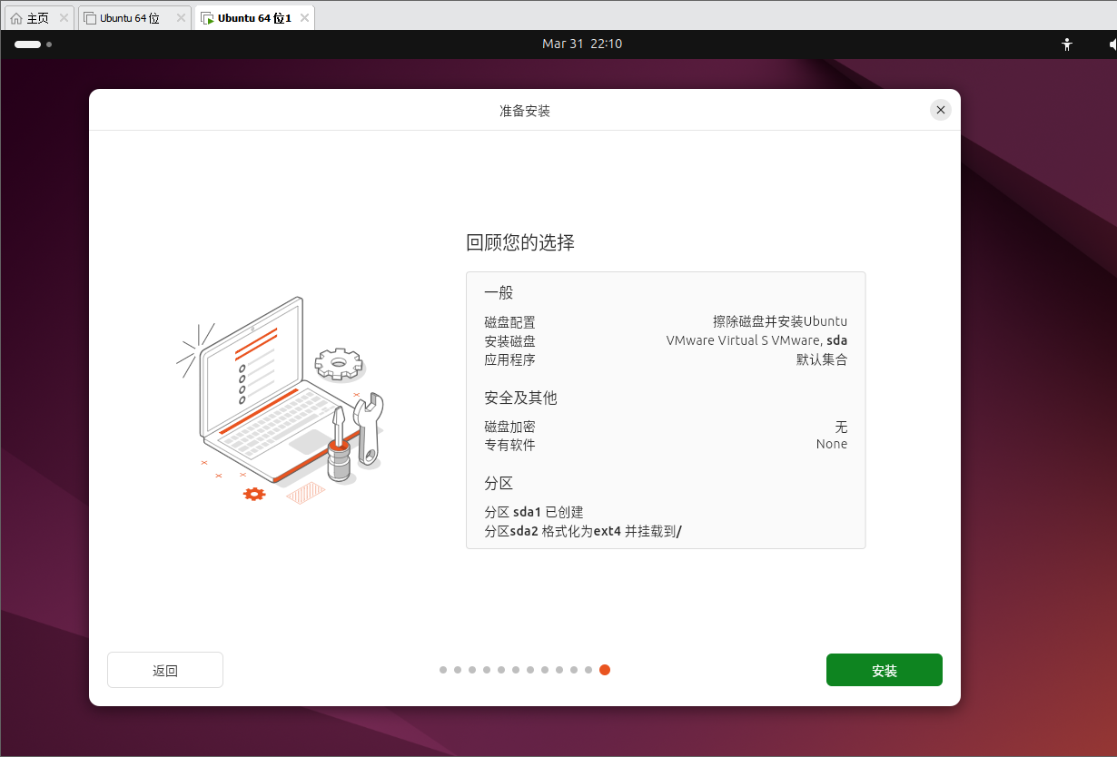Viewport: 1117px width, 757px height.
Task: Open the Activities pill in top bar
Action: (33, 44)
